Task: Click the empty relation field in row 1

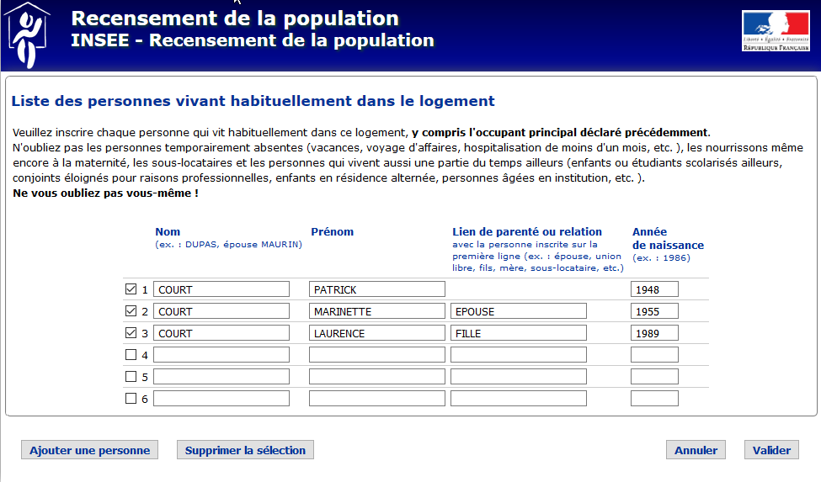Action: [x=518, y=289]
